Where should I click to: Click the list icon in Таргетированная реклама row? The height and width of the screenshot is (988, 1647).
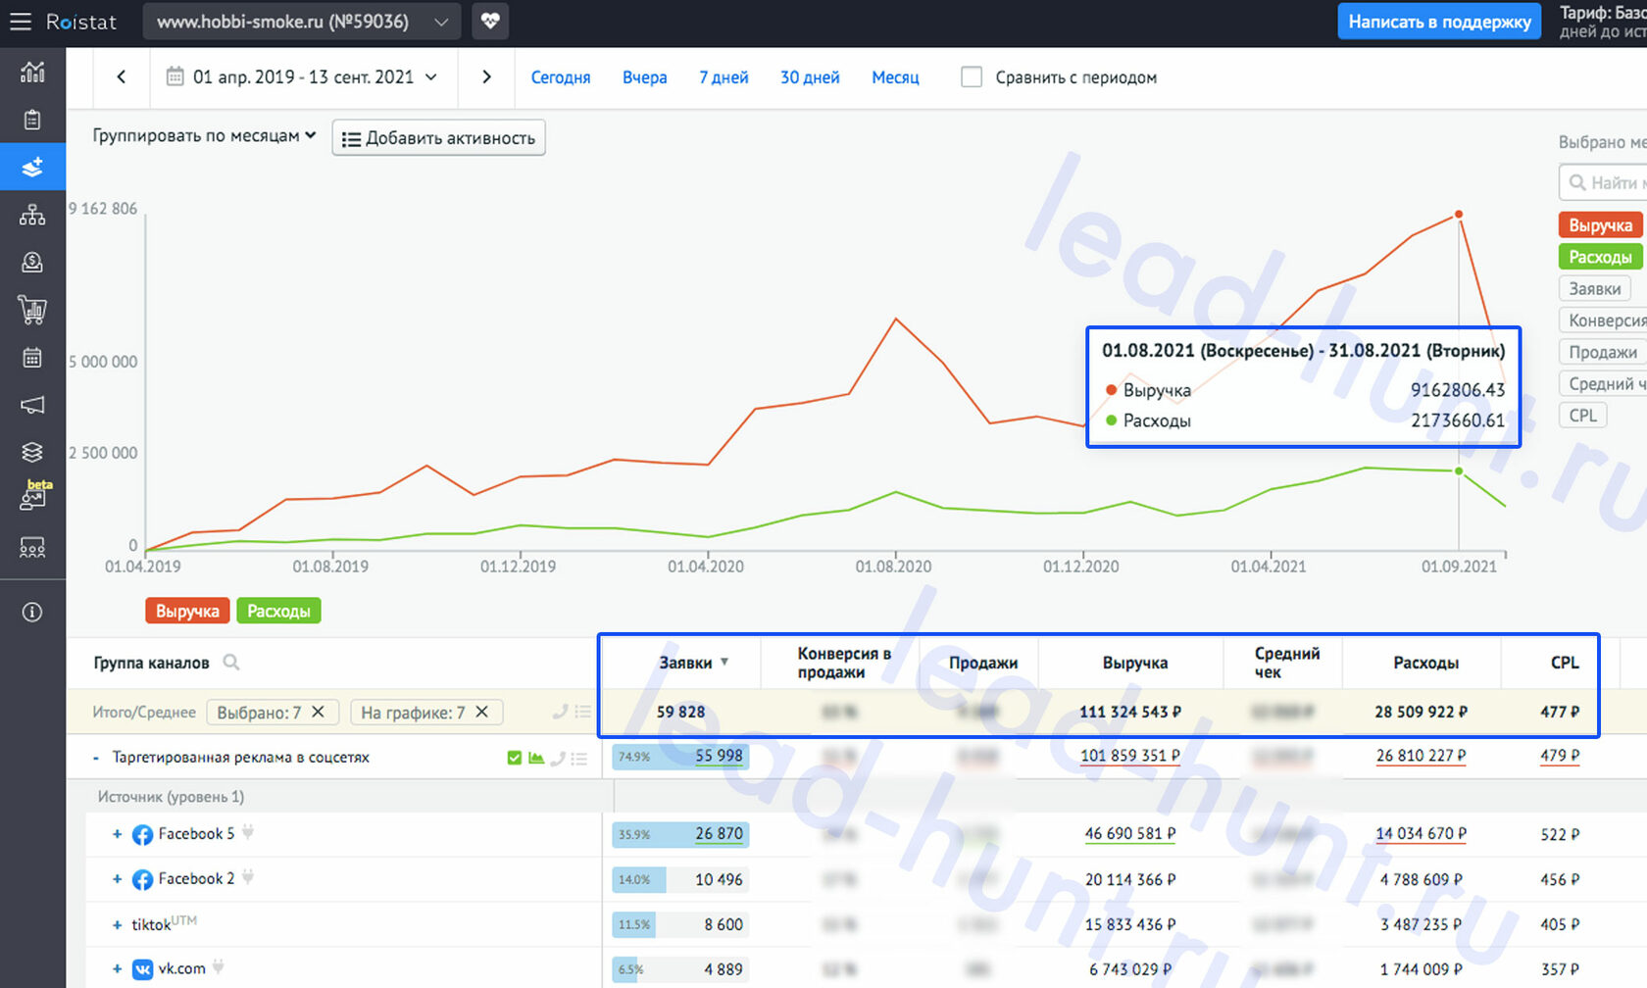tap(579, 759)
